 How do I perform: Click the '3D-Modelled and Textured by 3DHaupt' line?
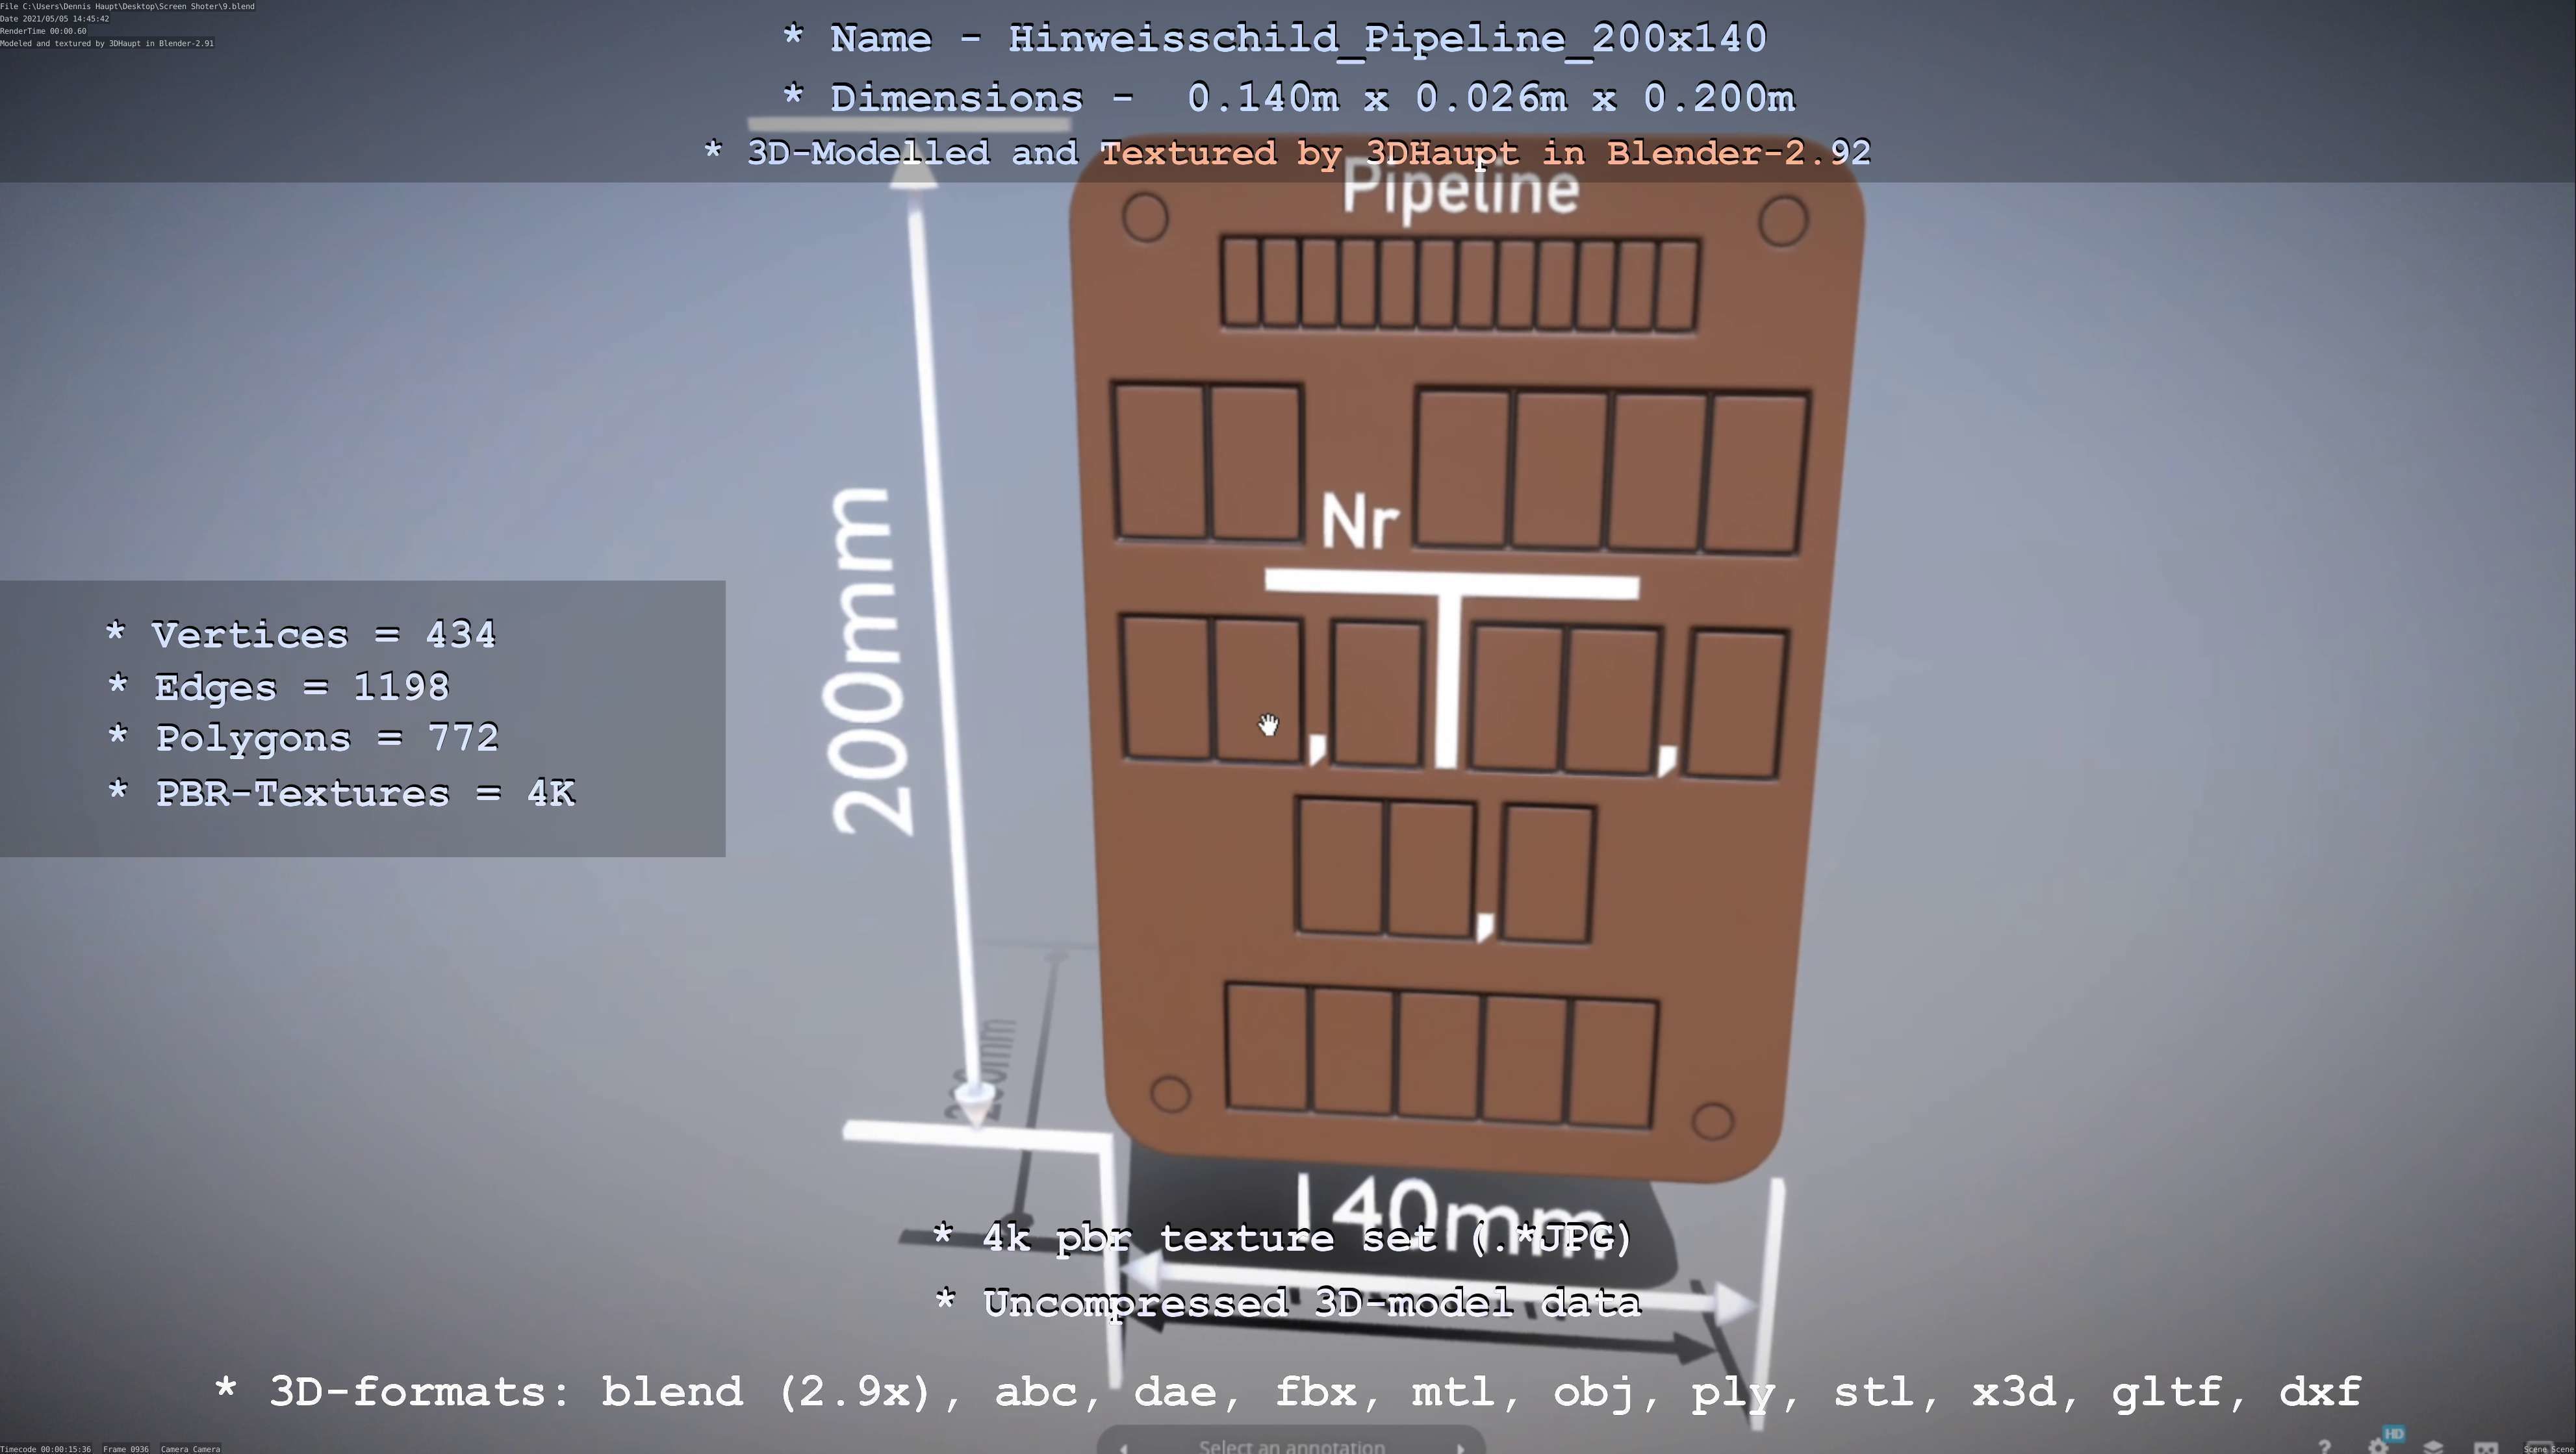(x=1287, y=153)
